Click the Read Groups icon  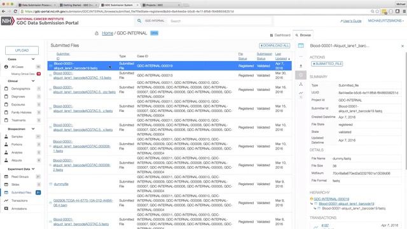[x=6, y=177]
